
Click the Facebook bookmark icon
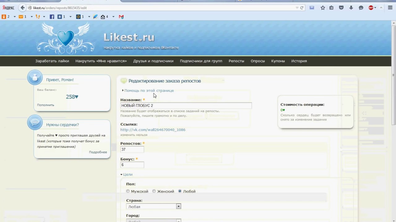pyautogui.click(x=52, y=17)
